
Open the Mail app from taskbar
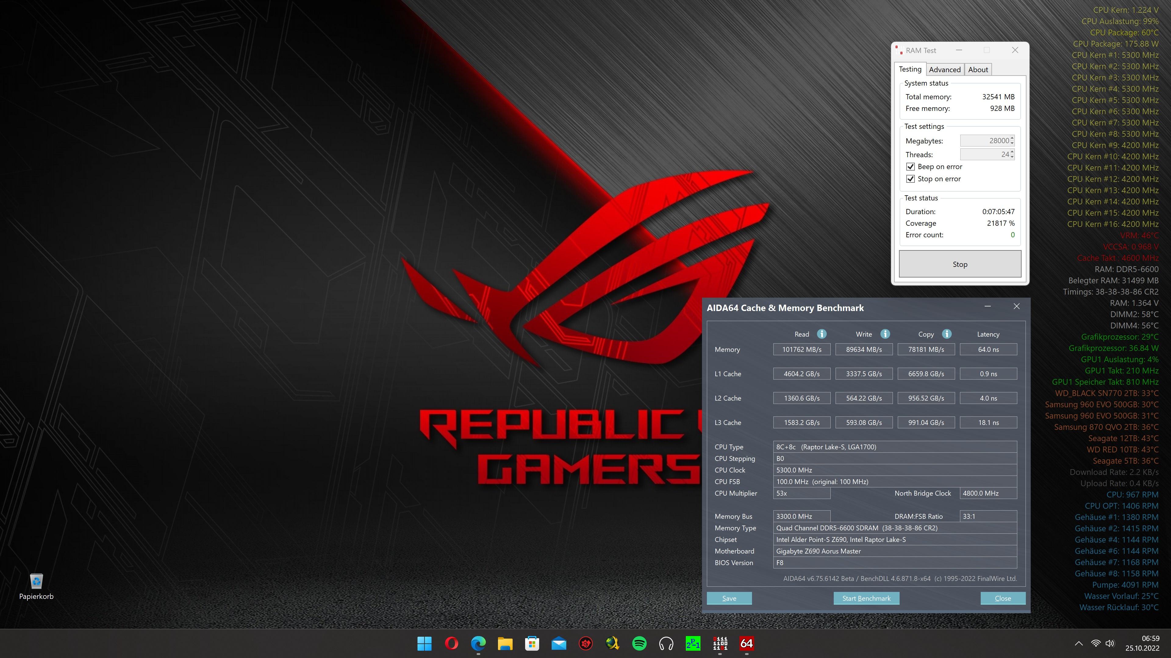(x=559, y=643)
